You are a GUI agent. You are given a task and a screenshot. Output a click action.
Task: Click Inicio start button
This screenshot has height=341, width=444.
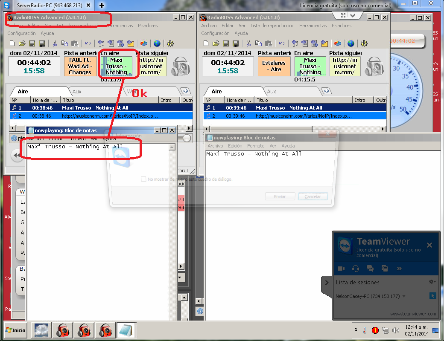point(15,330)
